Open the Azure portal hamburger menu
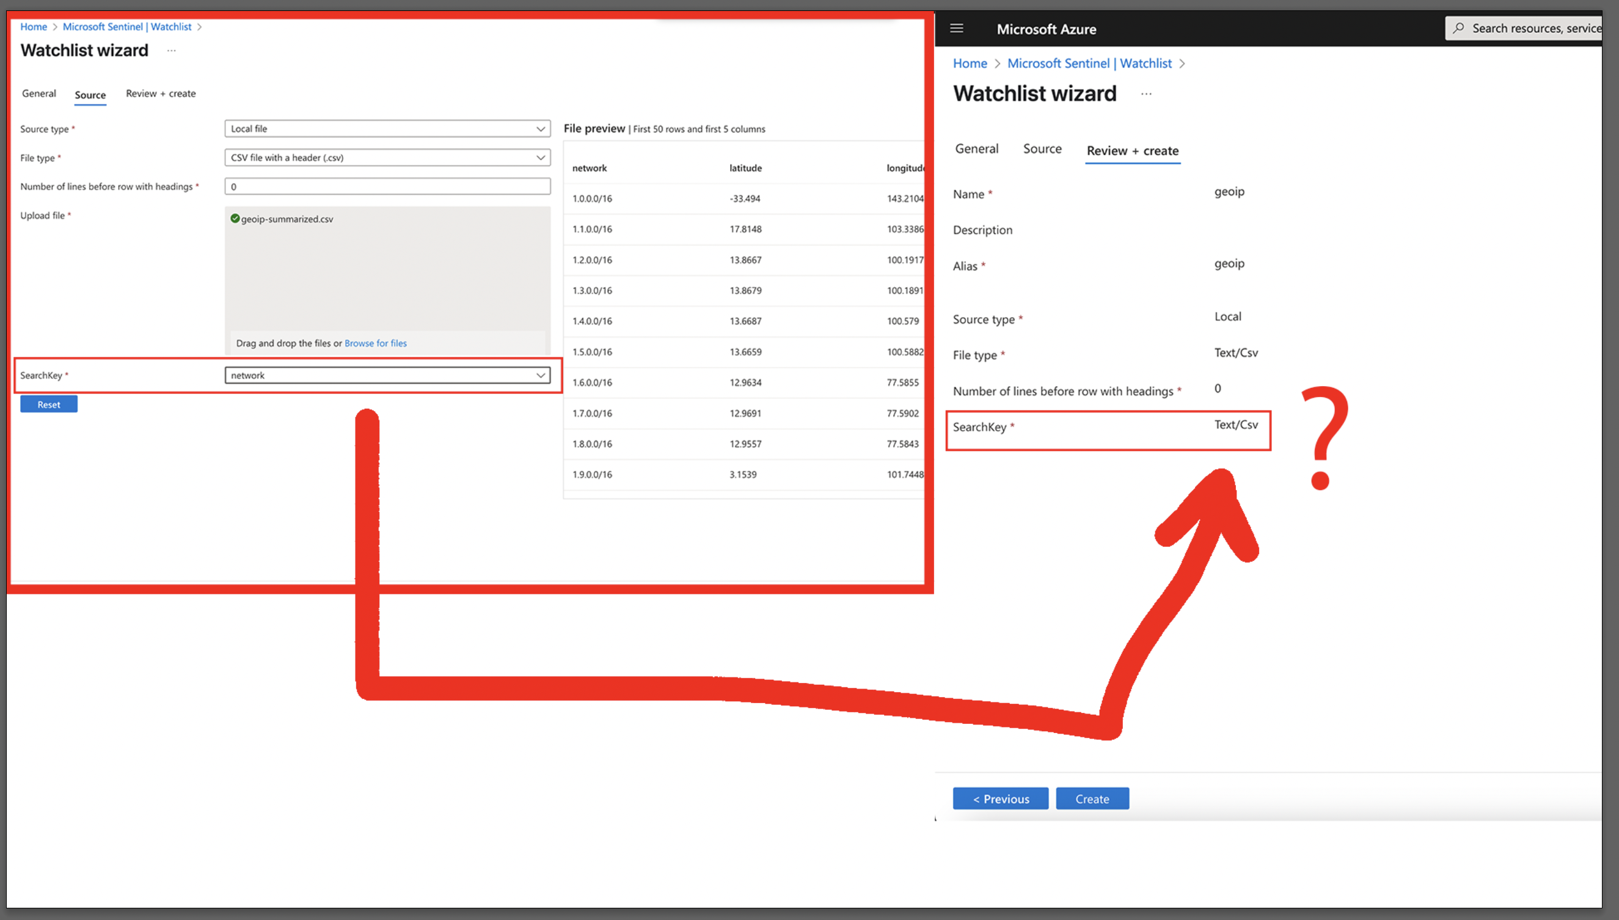 coord(957,29)
